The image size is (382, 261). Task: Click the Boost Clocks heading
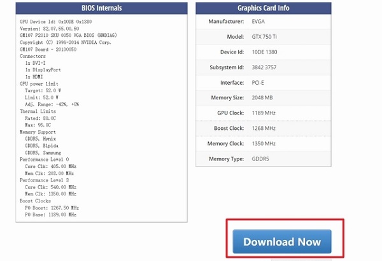(35, 201)
